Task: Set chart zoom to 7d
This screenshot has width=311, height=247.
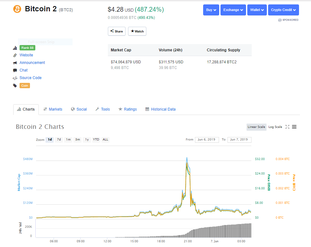Action: click(59, 140)
